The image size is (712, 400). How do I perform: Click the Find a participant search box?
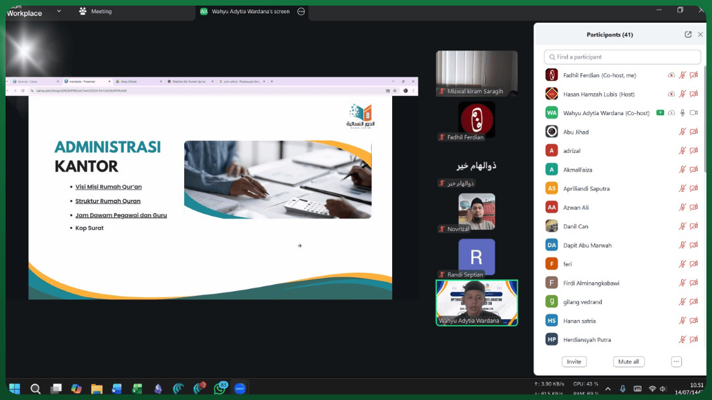pos(622,57)
